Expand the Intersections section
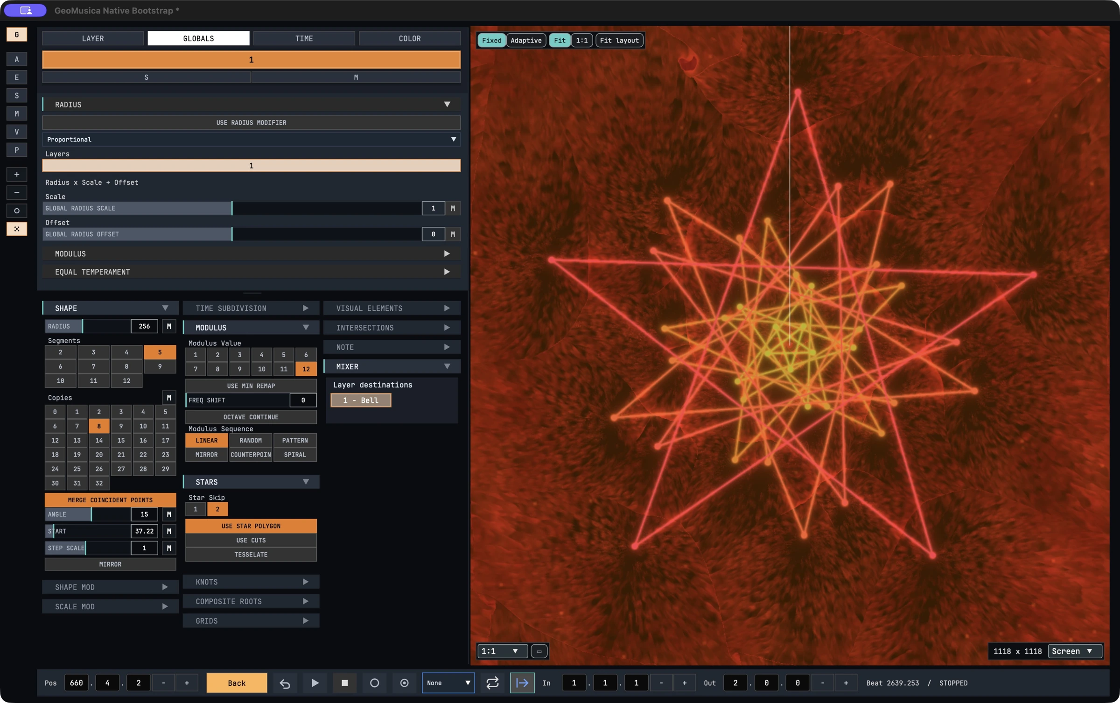 pos(392,328)
